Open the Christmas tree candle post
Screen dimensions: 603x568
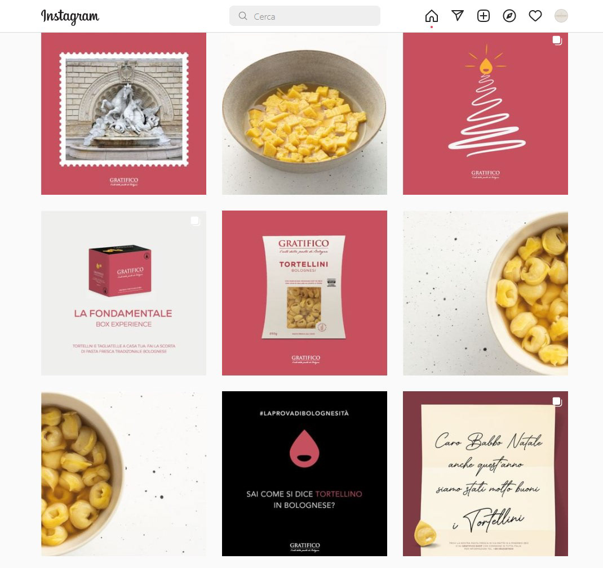485,114
